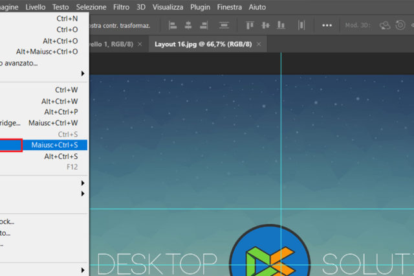Open the three-dots more options button
Viewport: 414px width, 276px height.
tap(327, 25)
